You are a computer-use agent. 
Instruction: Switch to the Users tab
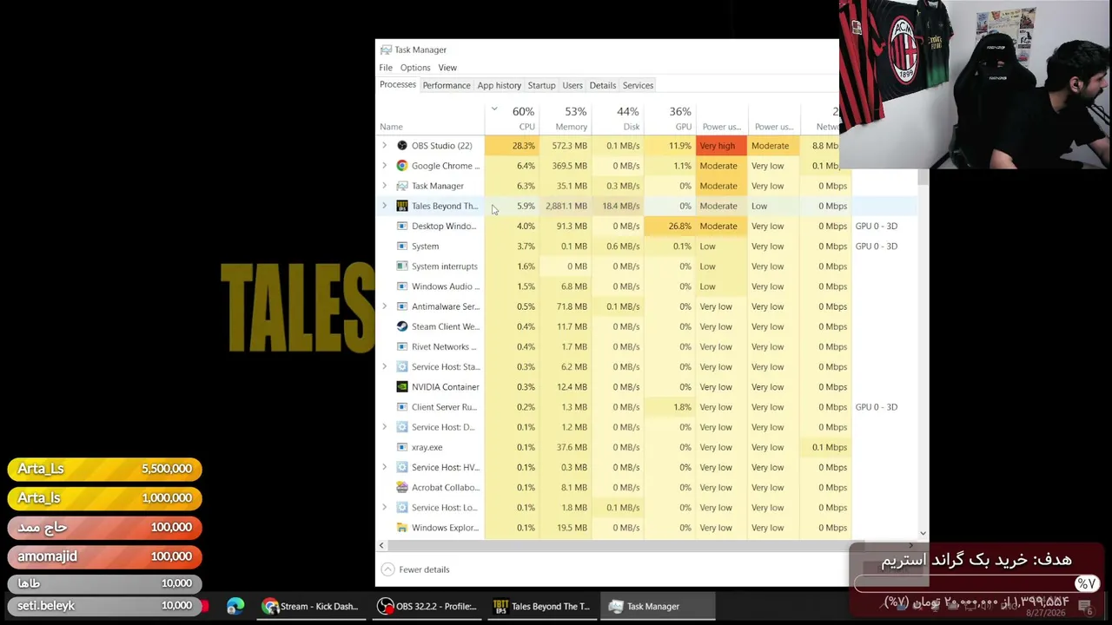(x=573, y=85)
